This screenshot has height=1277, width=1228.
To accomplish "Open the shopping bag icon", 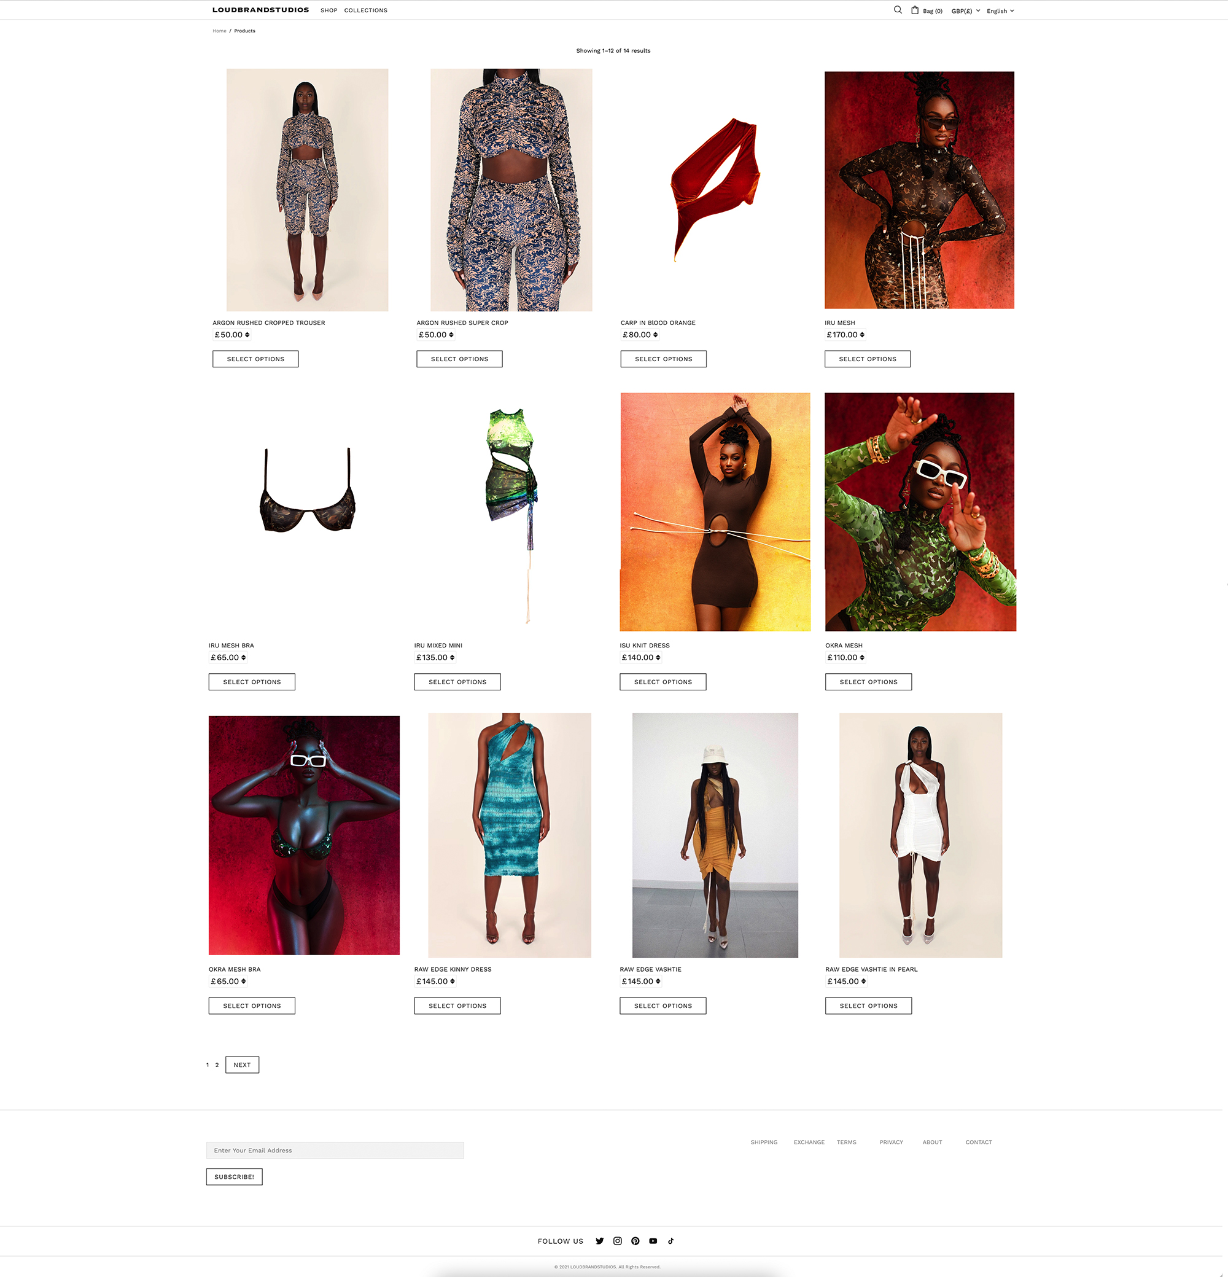I will (914, 10).
